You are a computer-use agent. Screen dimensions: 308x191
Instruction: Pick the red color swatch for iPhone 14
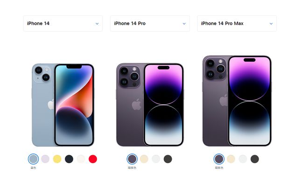[93, 159]
